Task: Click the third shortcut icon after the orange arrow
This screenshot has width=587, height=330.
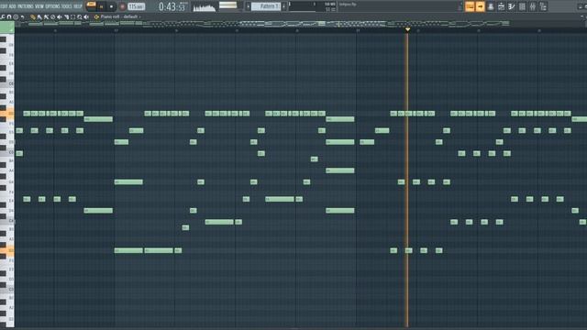Action: (491, 6)
